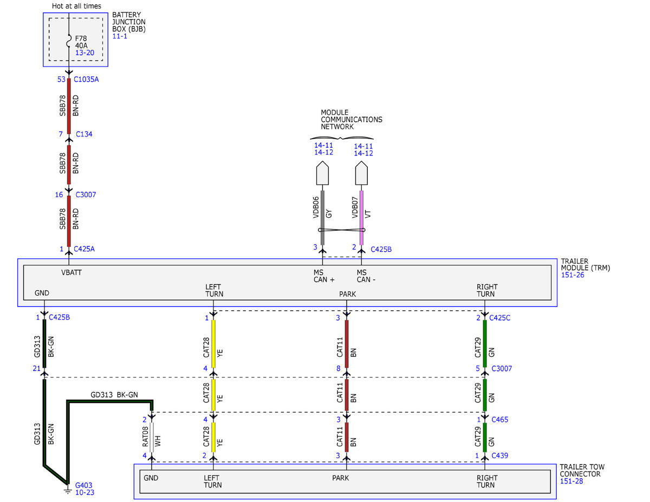Open Trailer Tow Connector link 151-28
The width and height of the screenshot is (650, 502).
571,481
